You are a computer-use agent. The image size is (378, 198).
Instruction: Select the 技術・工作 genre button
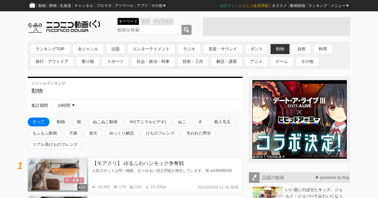tap(193, 62)
